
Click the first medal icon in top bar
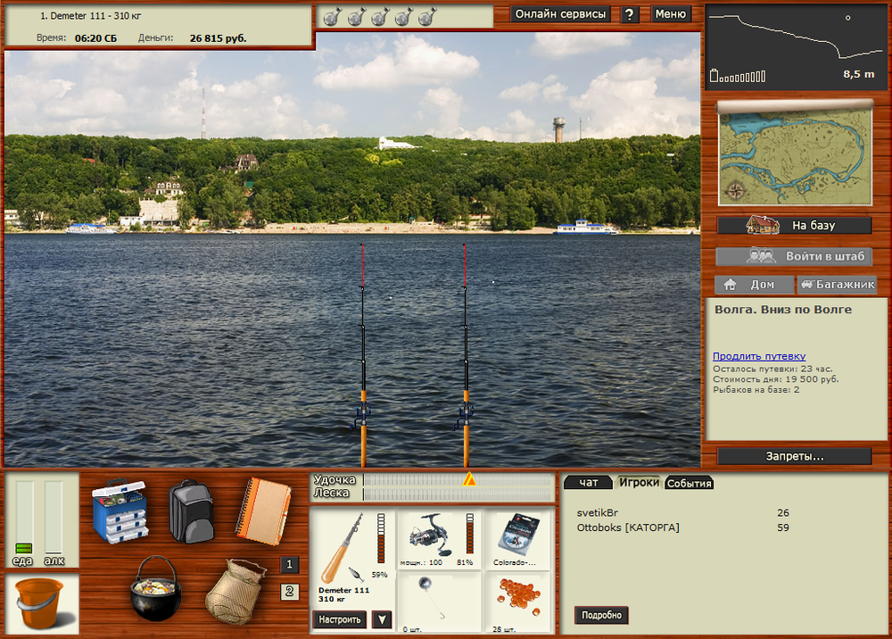point(332,17)
